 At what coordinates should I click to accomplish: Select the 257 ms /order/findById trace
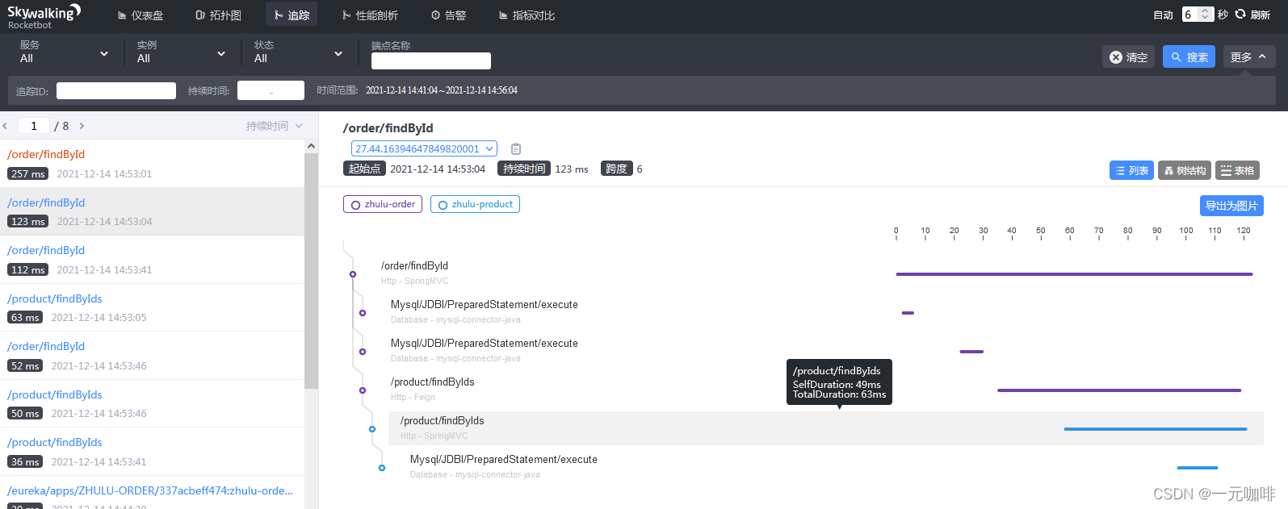[152, 164]
